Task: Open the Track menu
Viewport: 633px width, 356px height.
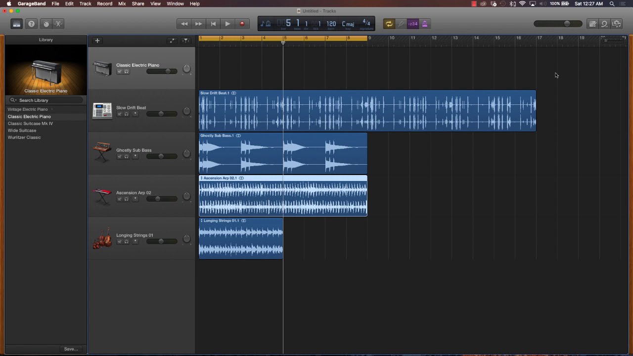Action: (85, 3)
